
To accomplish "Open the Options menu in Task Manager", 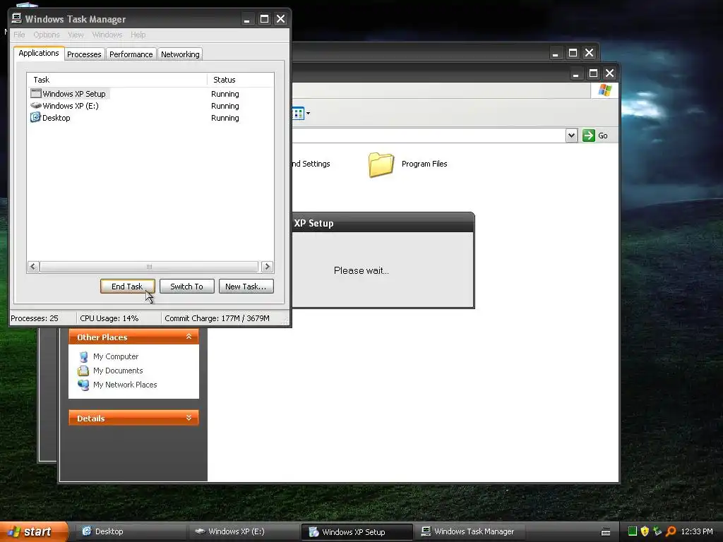I will (x=47, y=35).
